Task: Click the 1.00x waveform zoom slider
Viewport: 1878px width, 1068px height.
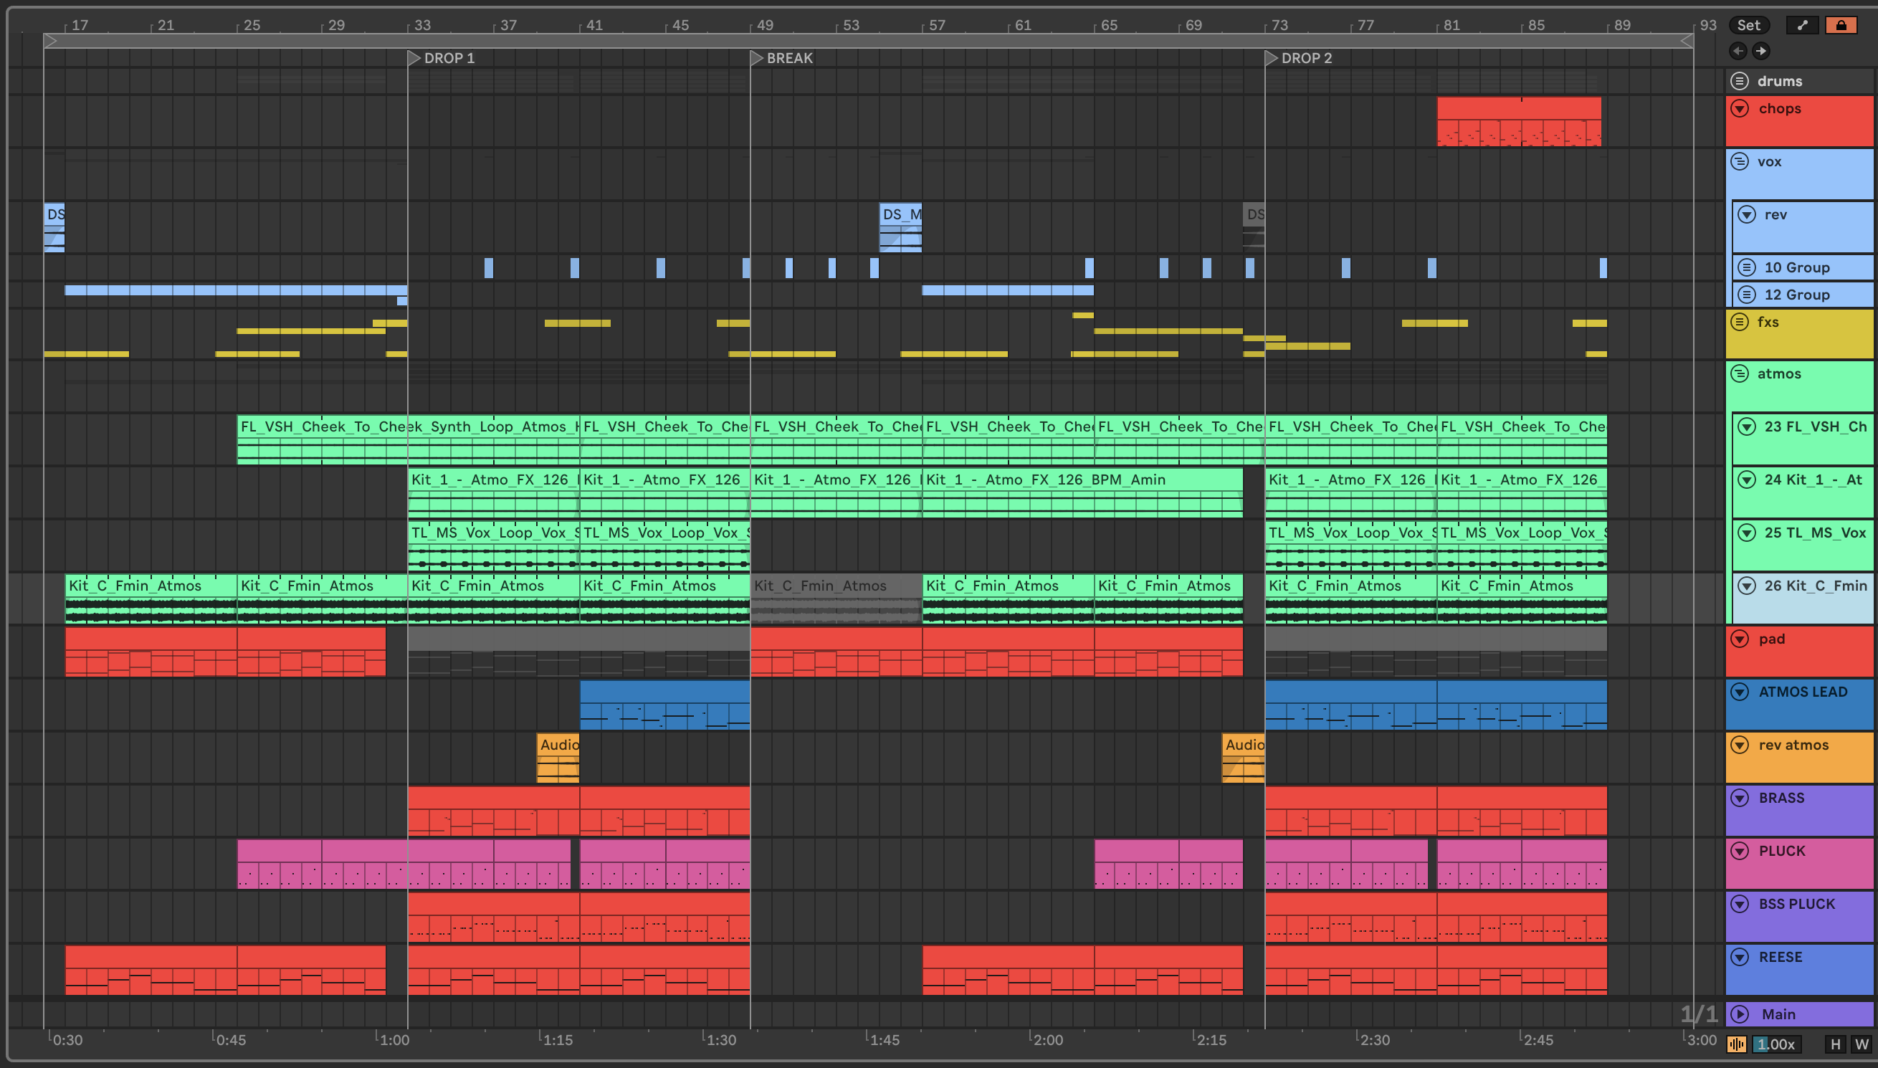Action: click(1777, 1044)
